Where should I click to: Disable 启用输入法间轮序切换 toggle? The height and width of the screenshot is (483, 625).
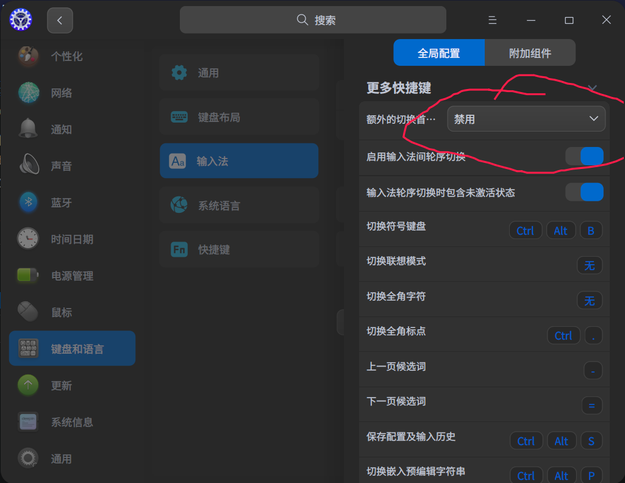[584, 156]
